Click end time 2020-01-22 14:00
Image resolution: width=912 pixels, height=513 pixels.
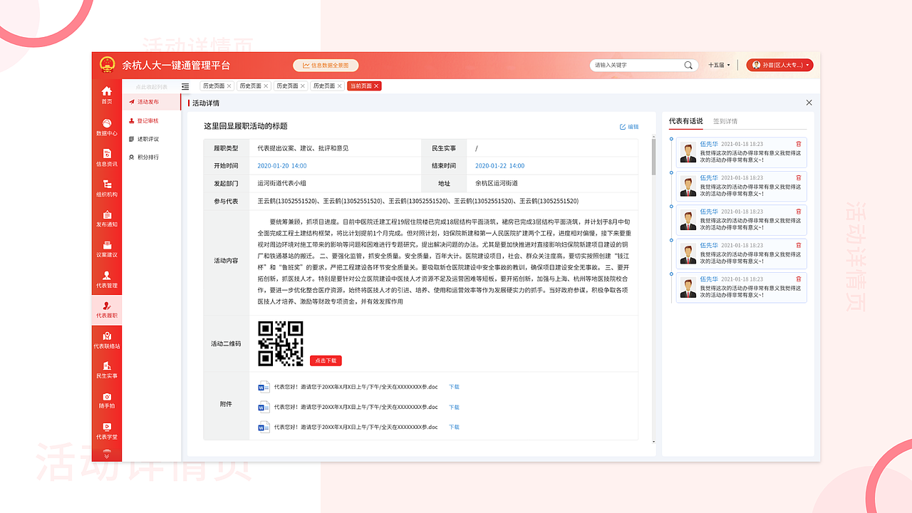coord(499,166)
